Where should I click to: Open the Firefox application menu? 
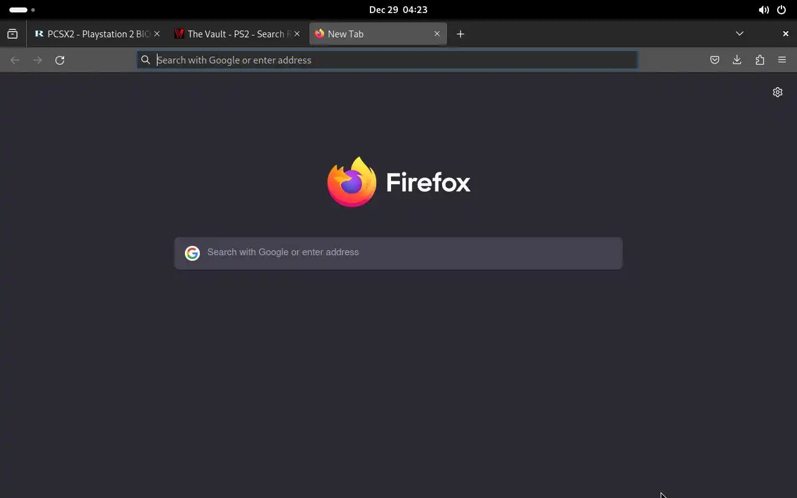782,60
